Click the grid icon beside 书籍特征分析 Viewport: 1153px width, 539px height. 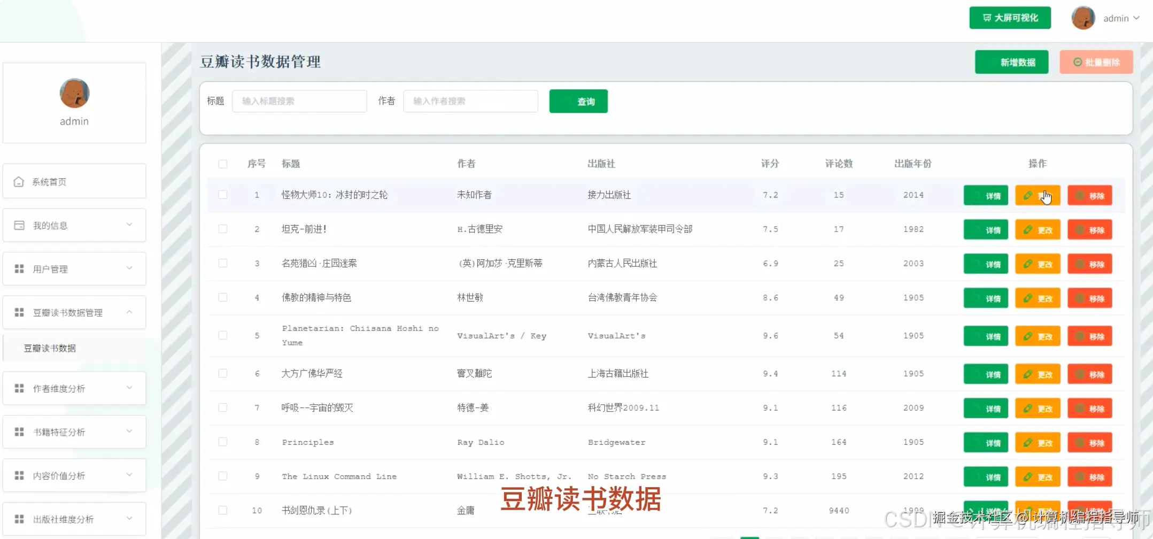tap(19, 432)
